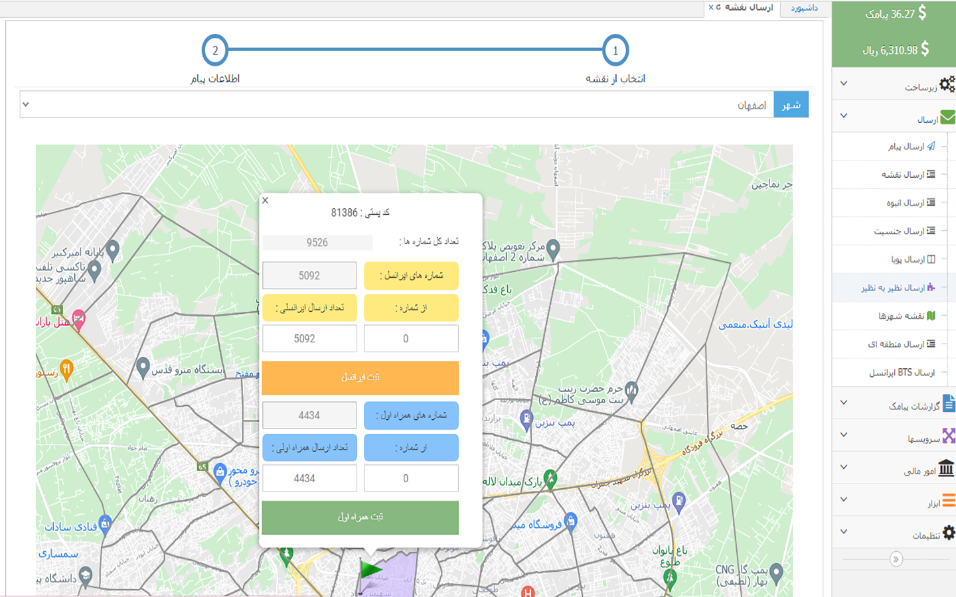Click the پمپ گاز CNG map pin
Image resolution: width=956 pixels, height=597 pixels.
pyautogui.click(x=776, y=573)
